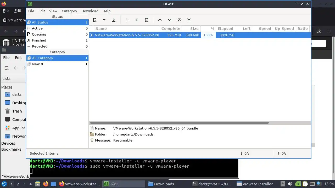This screenshot has width=335, height=188.
Task: Click Devices section in file manager
Action: click(8, 143)
